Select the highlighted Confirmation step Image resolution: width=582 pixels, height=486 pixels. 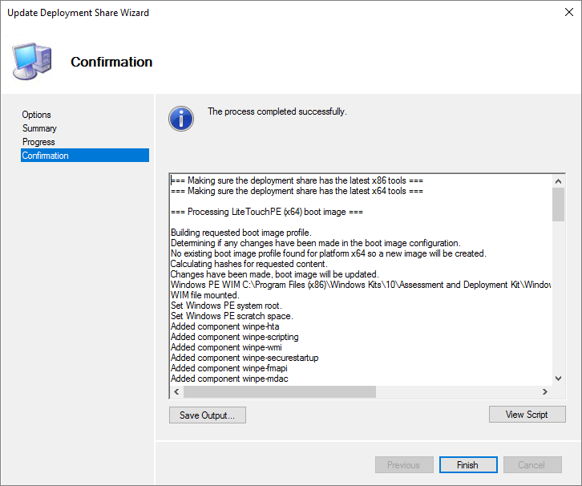click(x=46, y=156)
